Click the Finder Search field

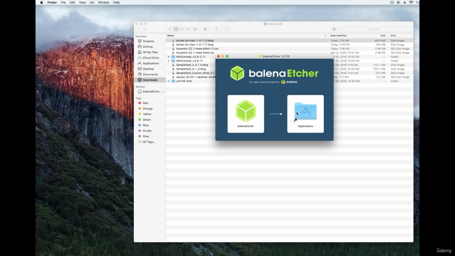tap(376, 29)
